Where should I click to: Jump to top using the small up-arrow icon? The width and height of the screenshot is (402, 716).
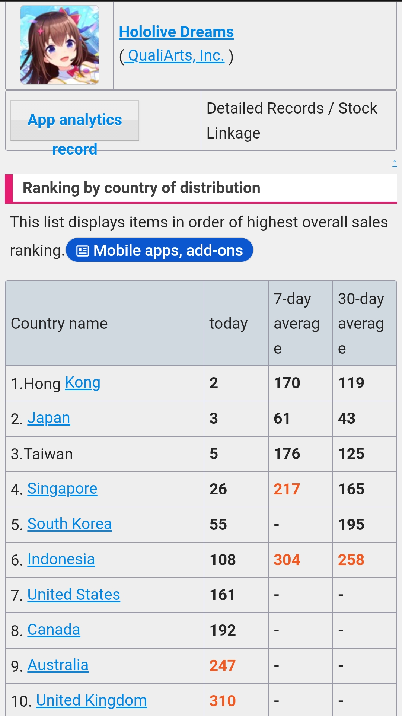(x=395, y=163)
